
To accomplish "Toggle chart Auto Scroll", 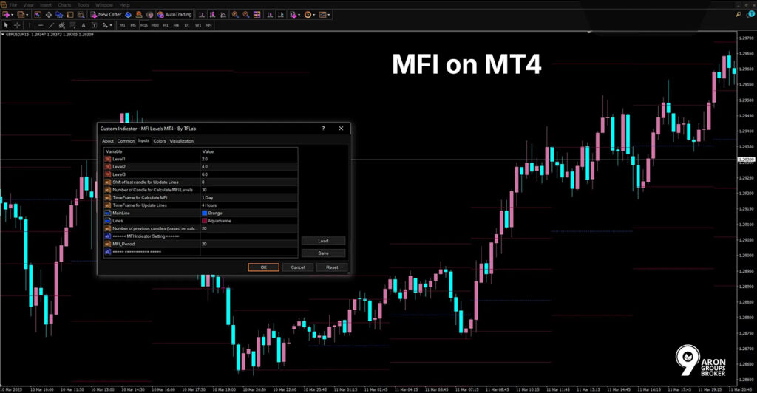I will [x=269, y=15].
